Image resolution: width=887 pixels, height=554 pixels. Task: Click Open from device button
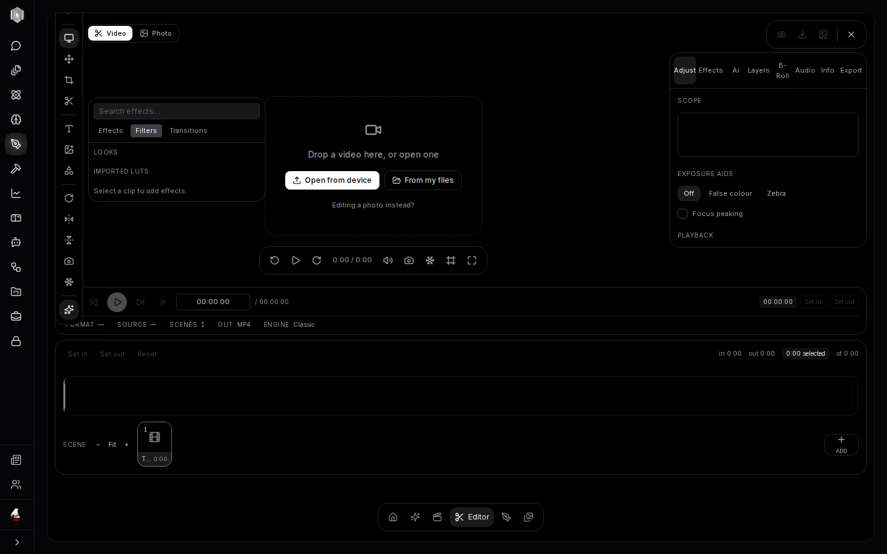click(x=332, y=180)
